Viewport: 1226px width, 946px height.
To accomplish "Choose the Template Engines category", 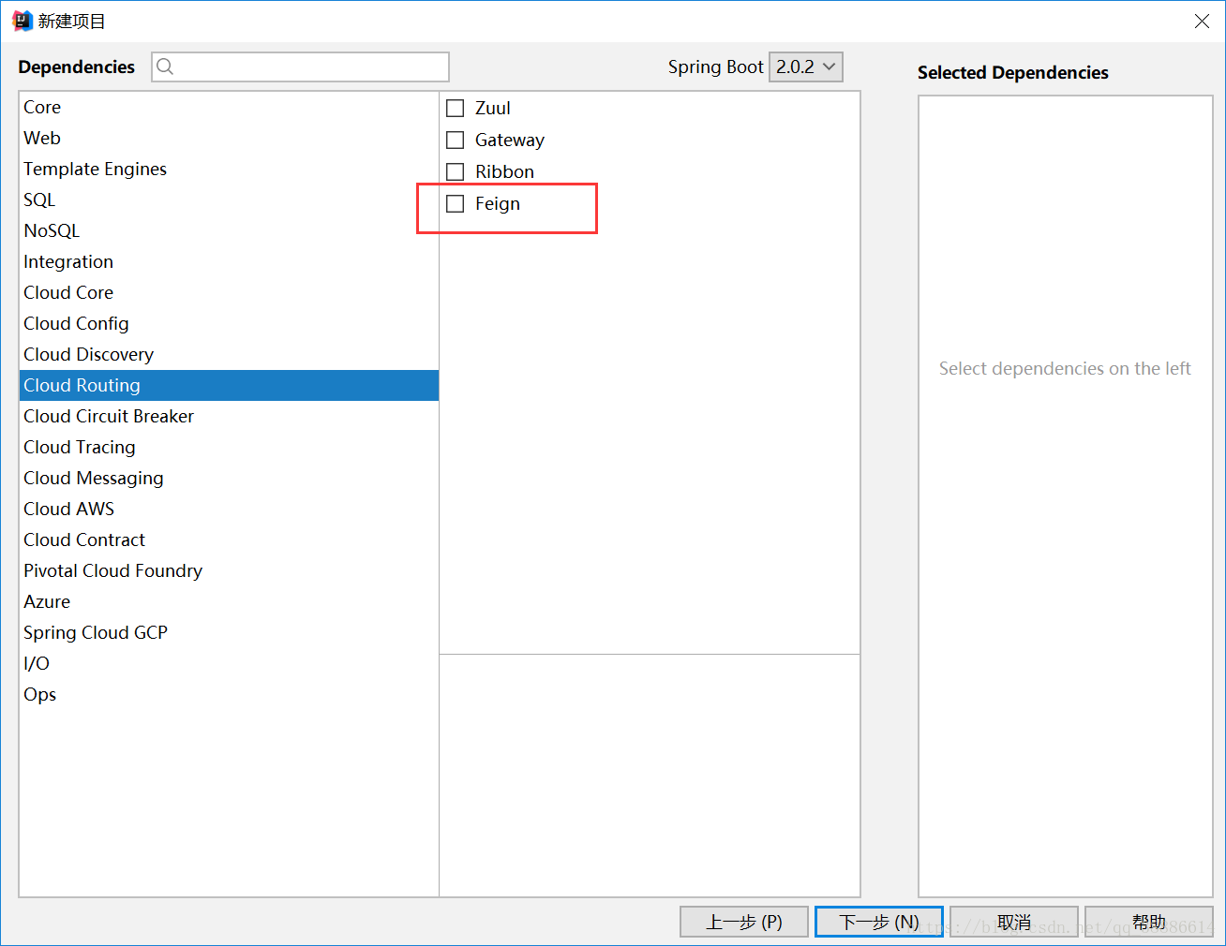I will pos(229,169).
